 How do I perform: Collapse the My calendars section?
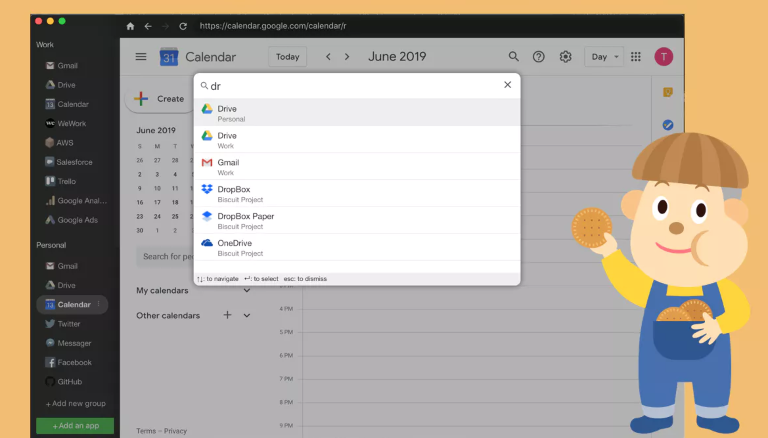point(247,290)
